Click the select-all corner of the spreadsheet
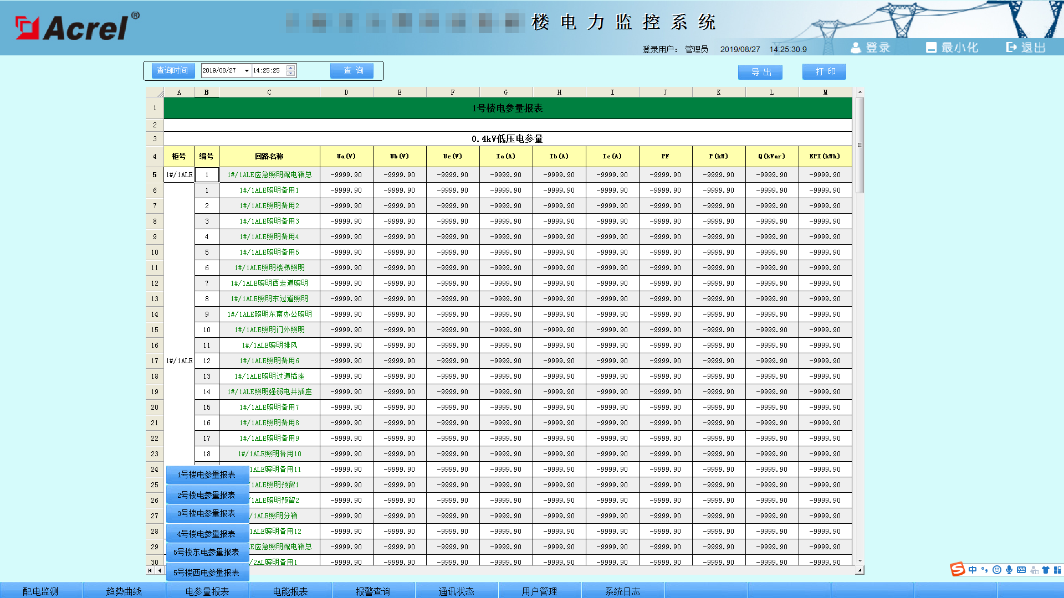Image resolution: width=1064 pixels, height=598 pixels. pos(155,92)
